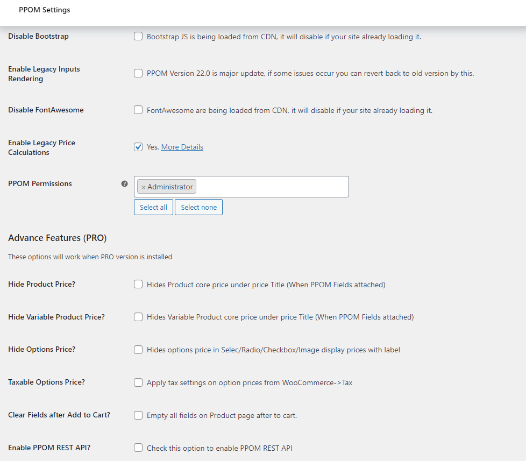Viewport: 526px width, 461px height.
Task: Click the PPOM Permissions help icon
Action: point(124,183)
